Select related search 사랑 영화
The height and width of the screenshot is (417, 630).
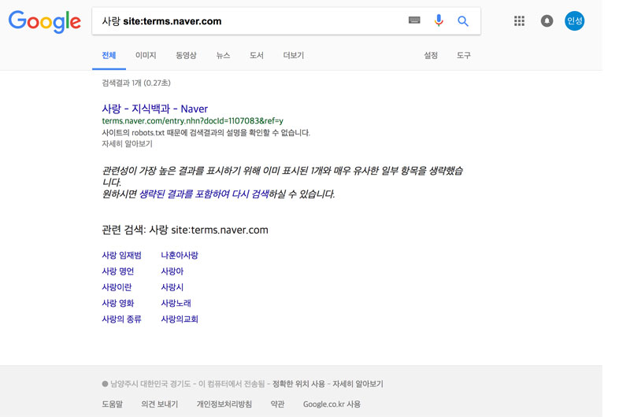117,304
